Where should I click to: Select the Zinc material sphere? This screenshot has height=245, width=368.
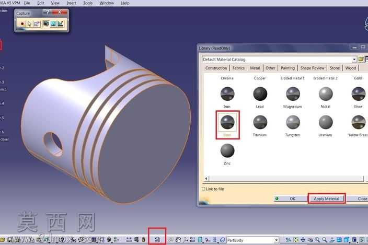[227, 150]
